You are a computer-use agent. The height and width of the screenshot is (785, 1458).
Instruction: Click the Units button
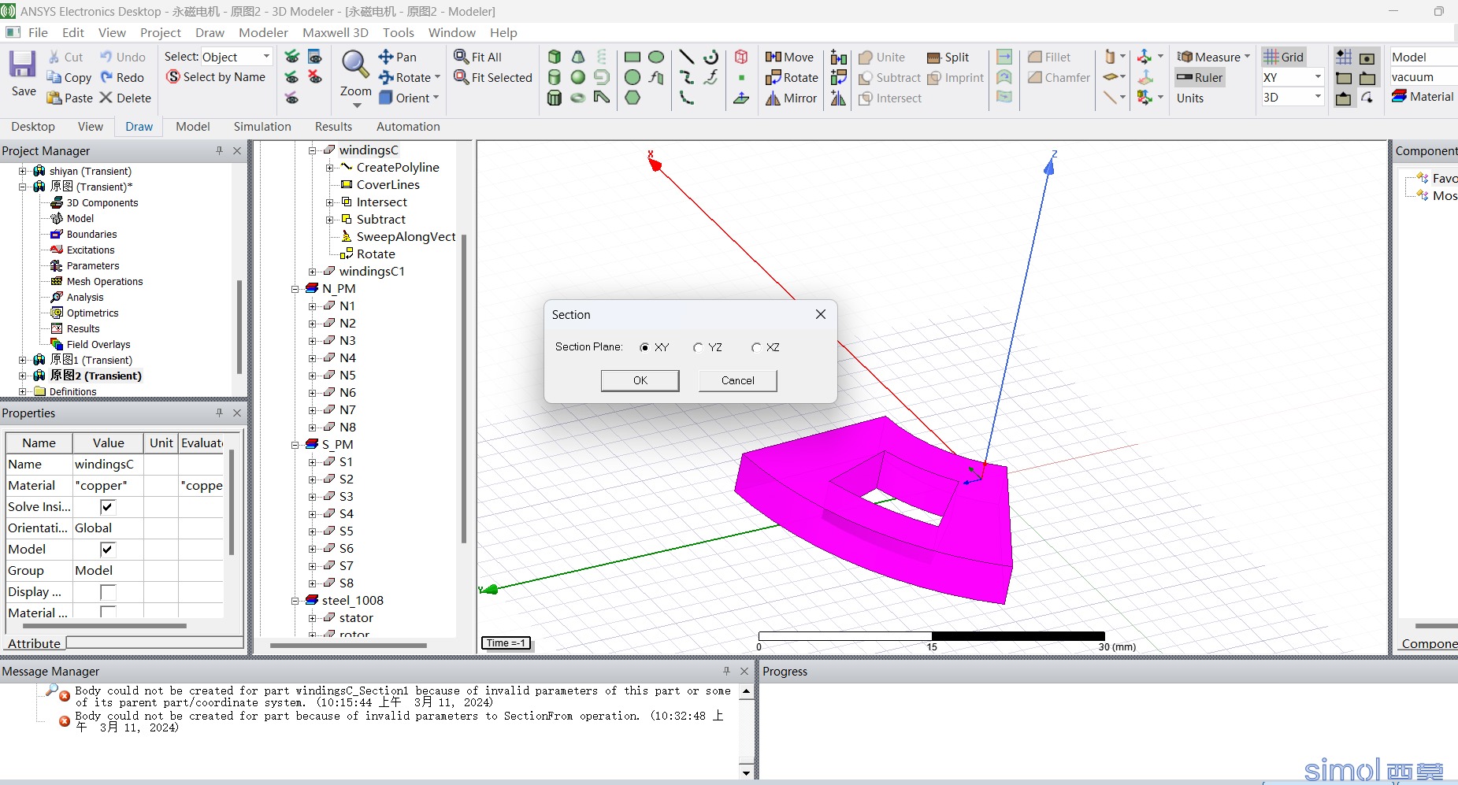pos(1190,98)
